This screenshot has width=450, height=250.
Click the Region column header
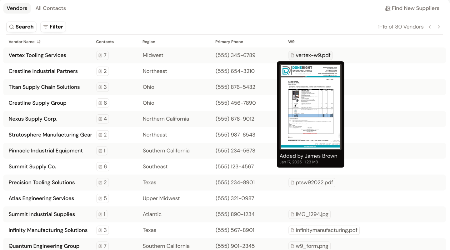[149, 42]
